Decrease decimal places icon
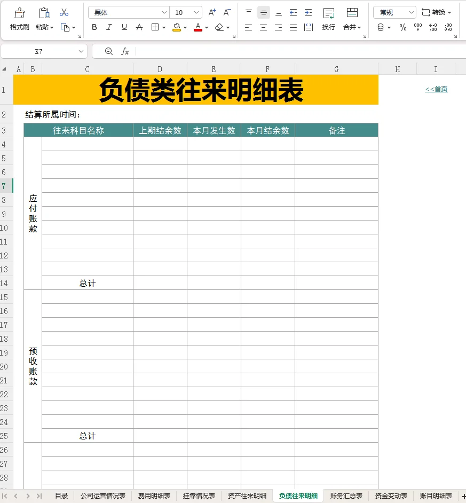This screenshot has width=466, height=503. point(448,28)
